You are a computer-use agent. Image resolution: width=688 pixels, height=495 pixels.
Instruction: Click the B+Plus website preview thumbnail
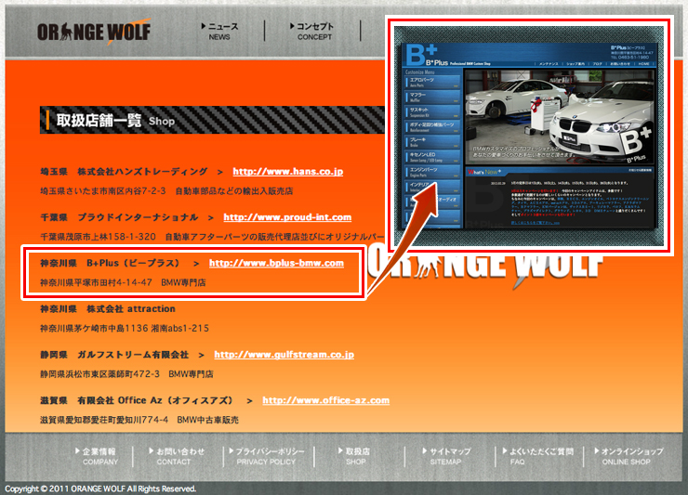pos(530,136)
